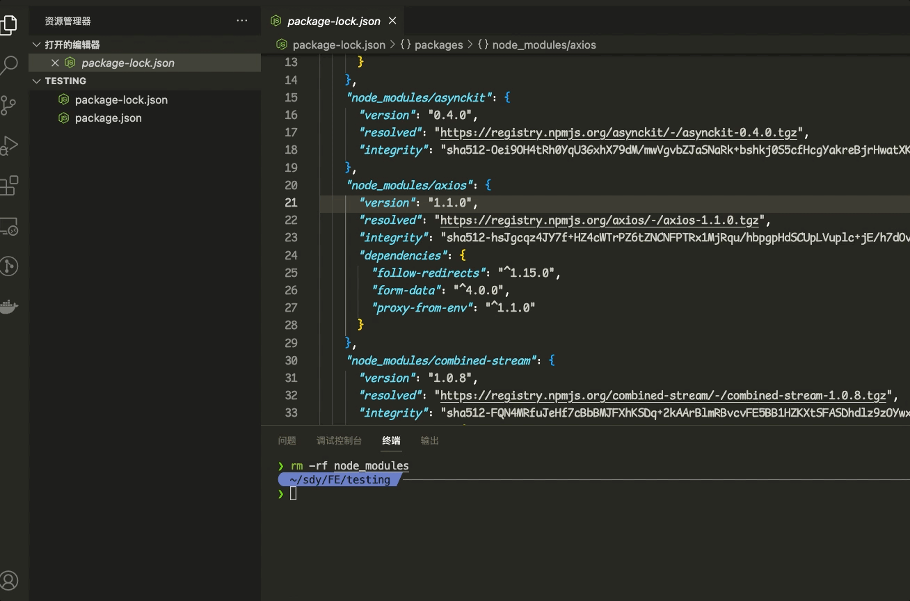The image size is (910, 601).
Task: Open the axios-1.1.0.tgz registry link
Action: click(600, 220)
